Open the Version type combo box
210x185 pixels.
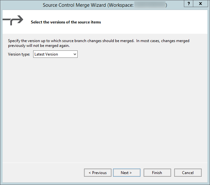click(55, 54)
